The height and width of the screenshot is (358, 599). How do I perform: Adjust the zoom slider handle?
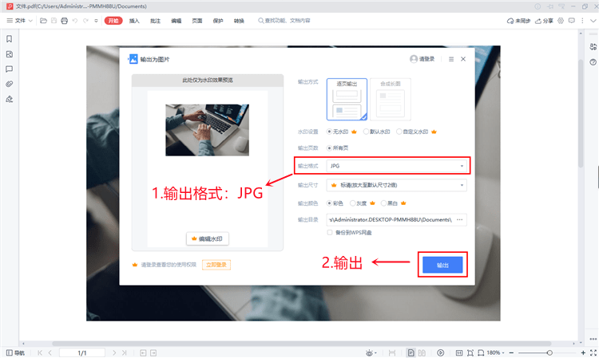point(549,353)
